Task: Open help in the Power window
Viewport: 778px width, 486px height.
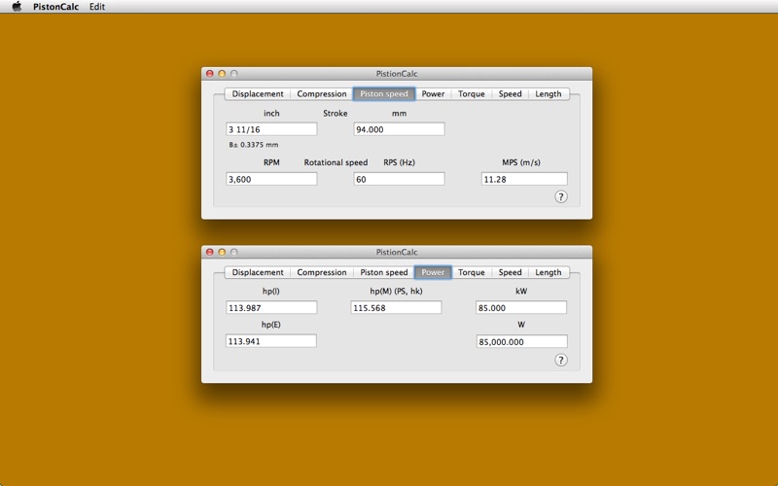Action: click(561, 360)
